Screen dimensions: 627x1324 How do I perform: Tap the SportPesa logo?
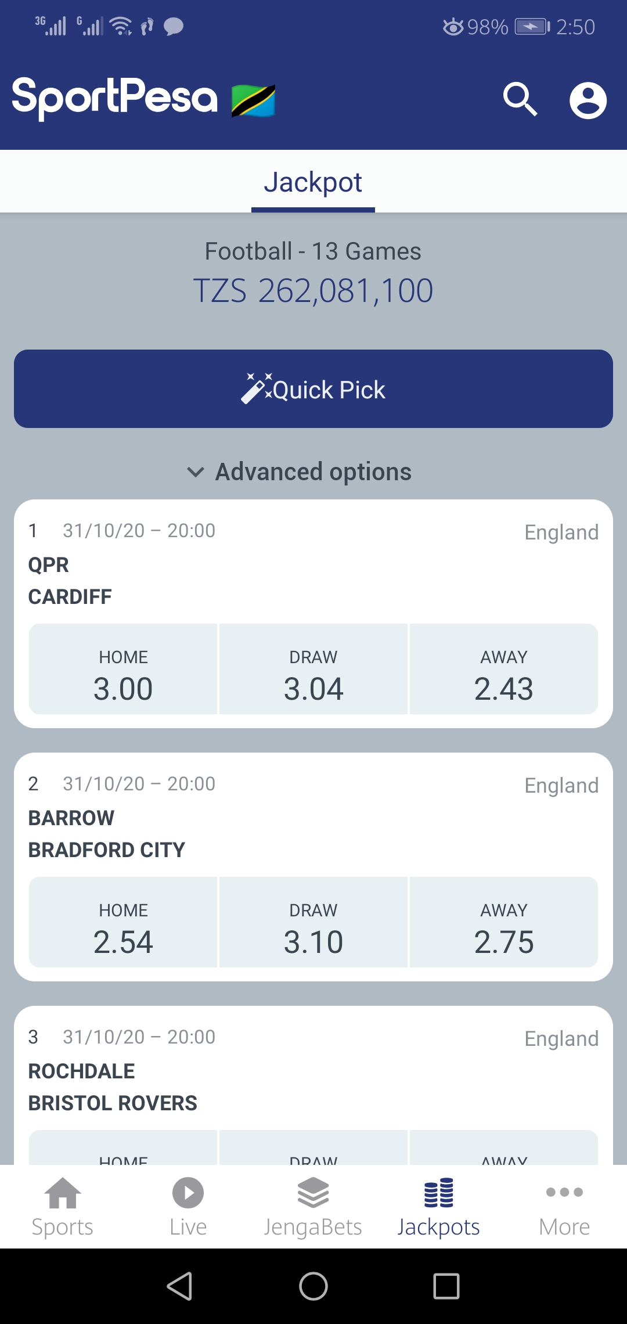tap(115, 98)
